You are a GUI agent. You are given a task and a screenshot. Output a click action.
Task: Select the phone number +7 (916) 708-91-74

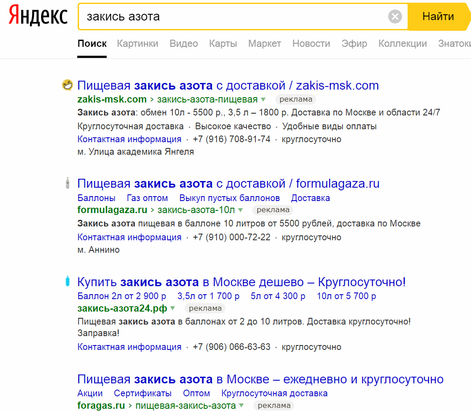(232, 139)
